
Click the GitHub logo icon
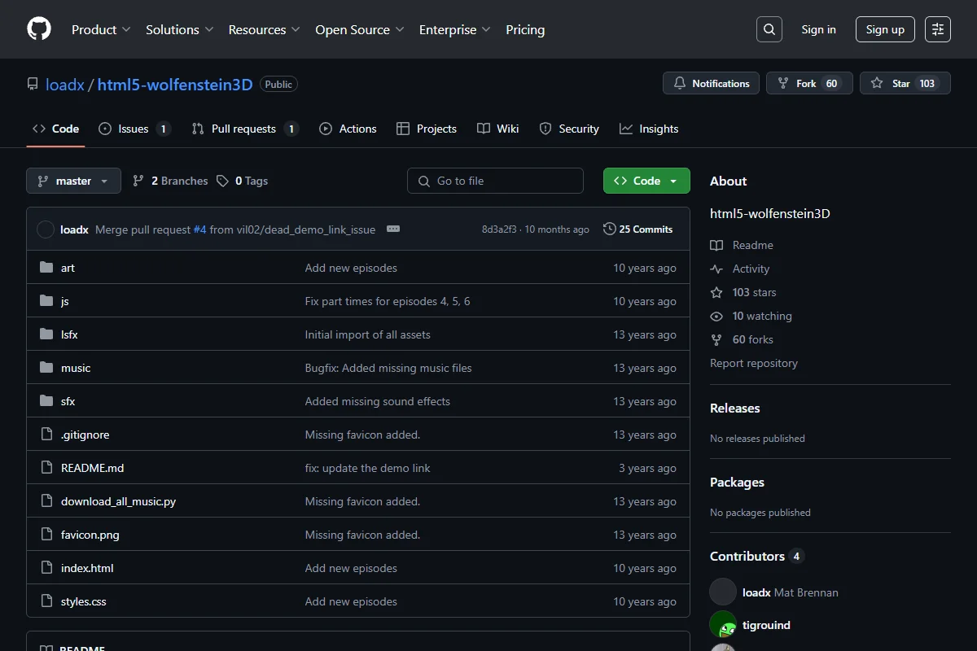point(39,29)
